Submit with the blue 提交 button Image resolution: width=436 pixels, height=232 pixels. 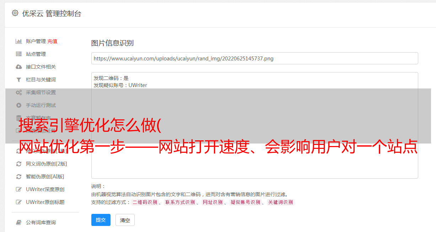(x=101, y=220)
